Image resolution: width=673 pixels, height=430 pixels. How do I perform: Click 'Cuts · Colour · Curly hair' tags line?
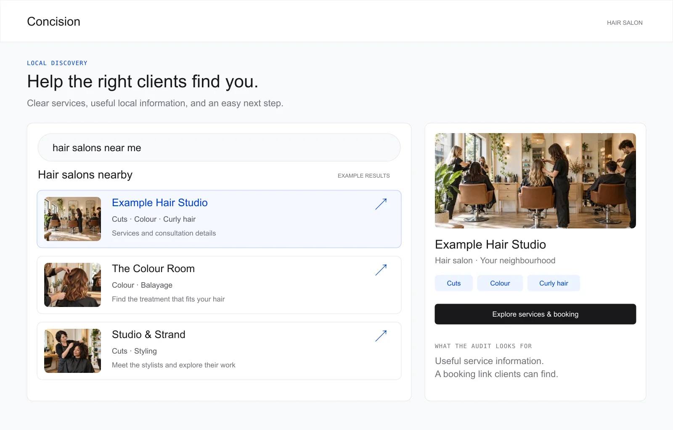(x=154, y=219)
